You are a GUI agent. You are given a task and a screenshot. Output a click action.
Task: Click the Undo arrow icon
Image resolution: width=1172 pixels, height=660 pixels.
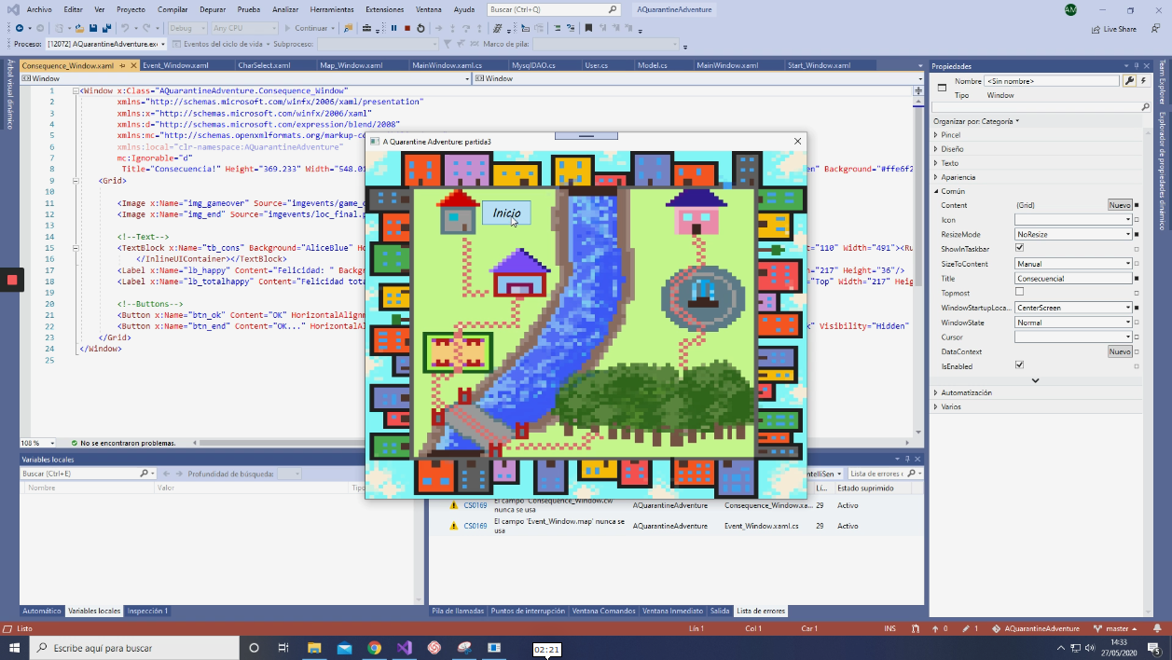(x=124, y=29)
